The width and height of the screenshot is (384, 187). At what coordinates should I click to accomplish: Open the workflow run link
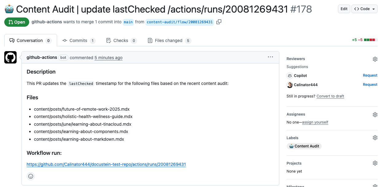[x=106, y=164]
